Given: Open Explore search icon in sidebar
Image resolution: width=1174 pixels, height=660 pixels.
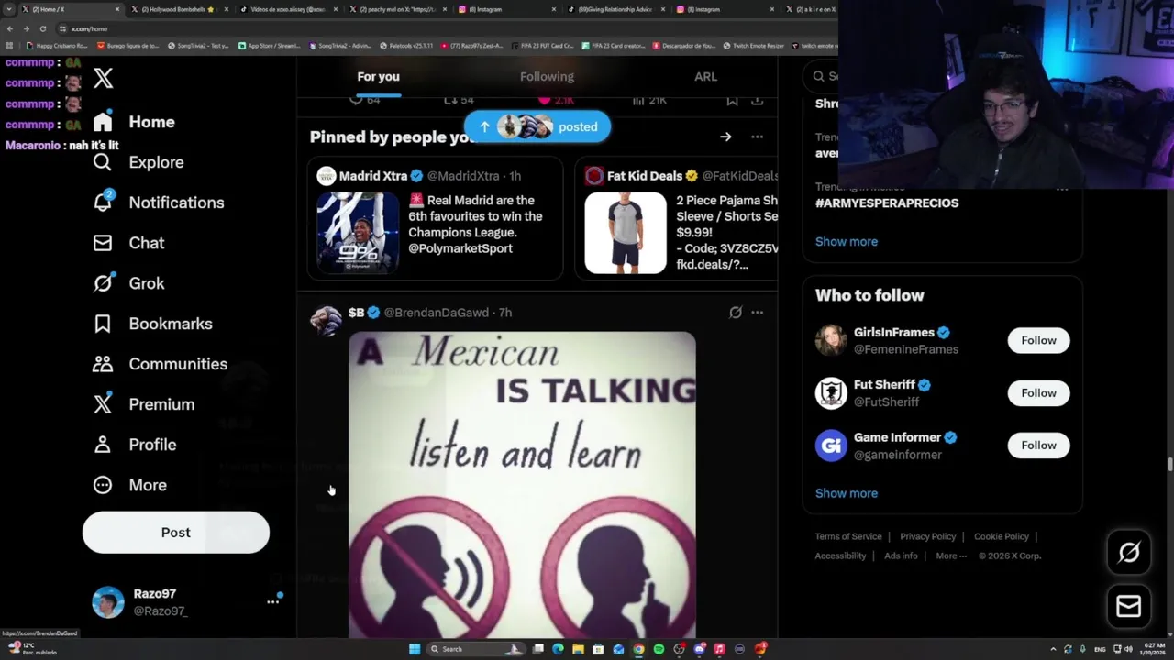Looking at the screenshot, I should point(103,162).
